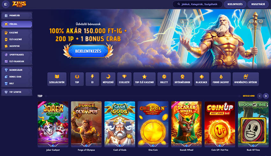
Task: Open the Rulett category tile
Action: (x=164, y=79)
